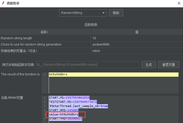Image resolution: width=183 pixels, height=123 pixels.
Task: Open the RandomString function dropdown
Action: click(83, 13)
